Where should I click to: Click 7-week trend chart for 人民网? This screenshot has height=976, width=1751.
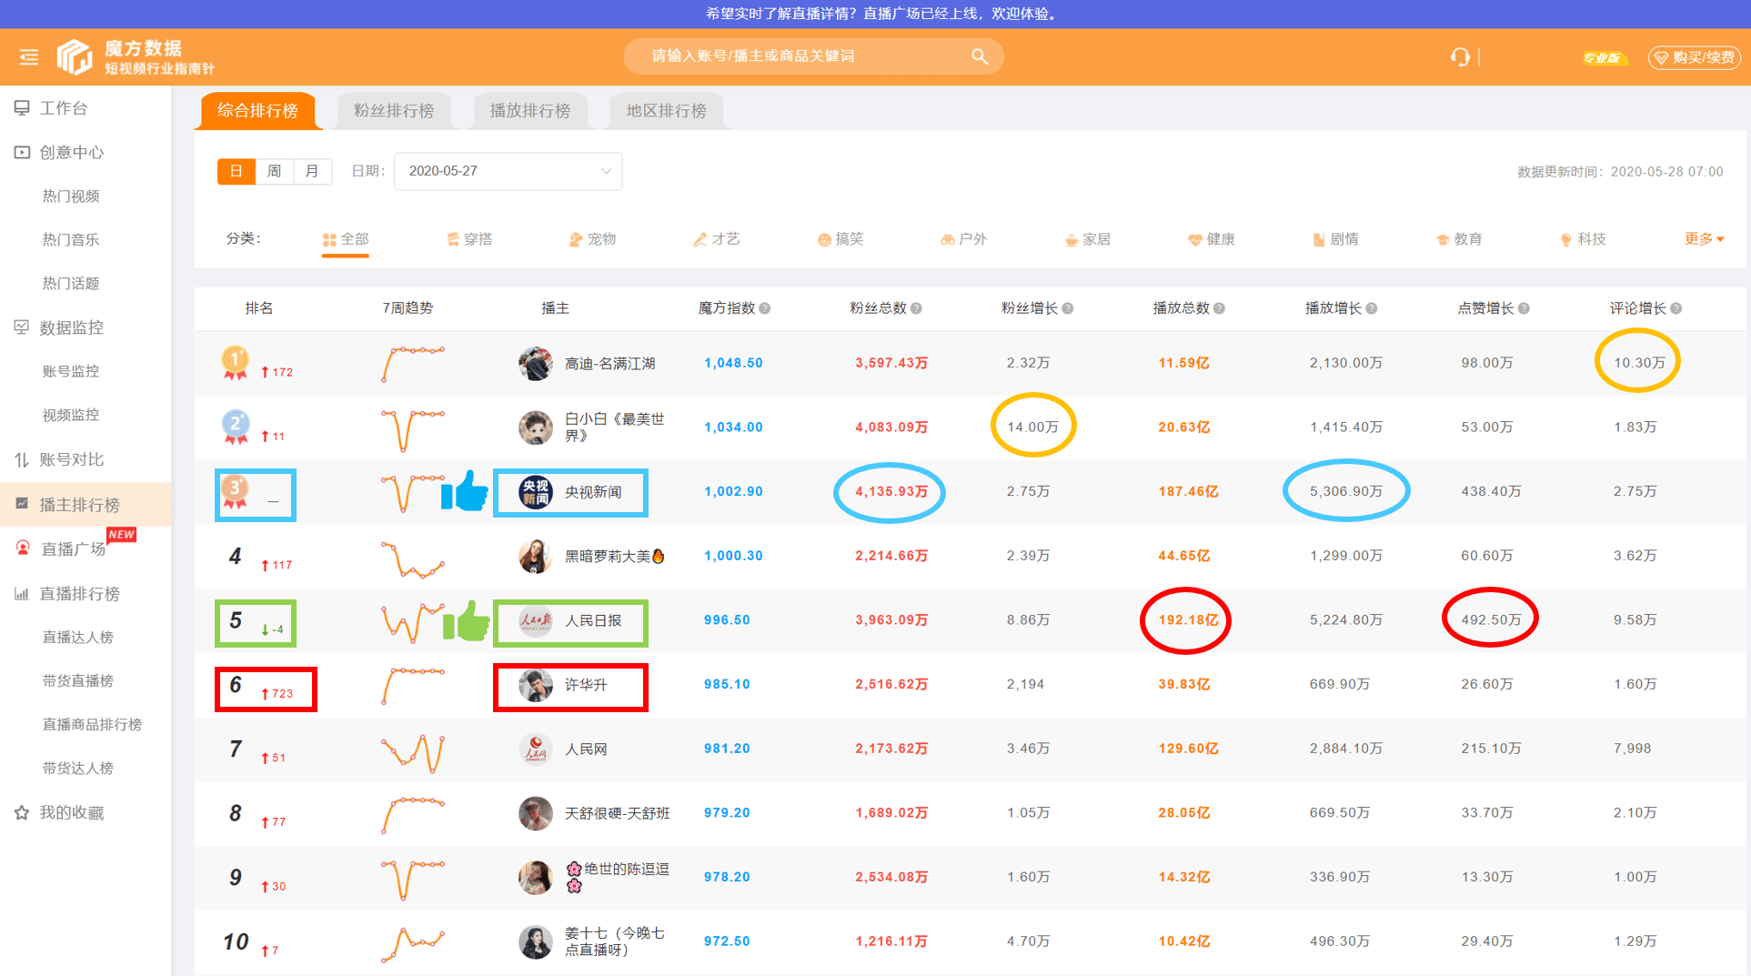point(413,752)
